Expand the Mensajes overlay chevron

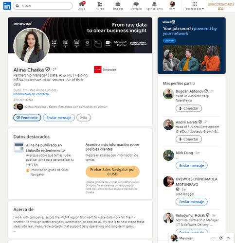[228, 238]
